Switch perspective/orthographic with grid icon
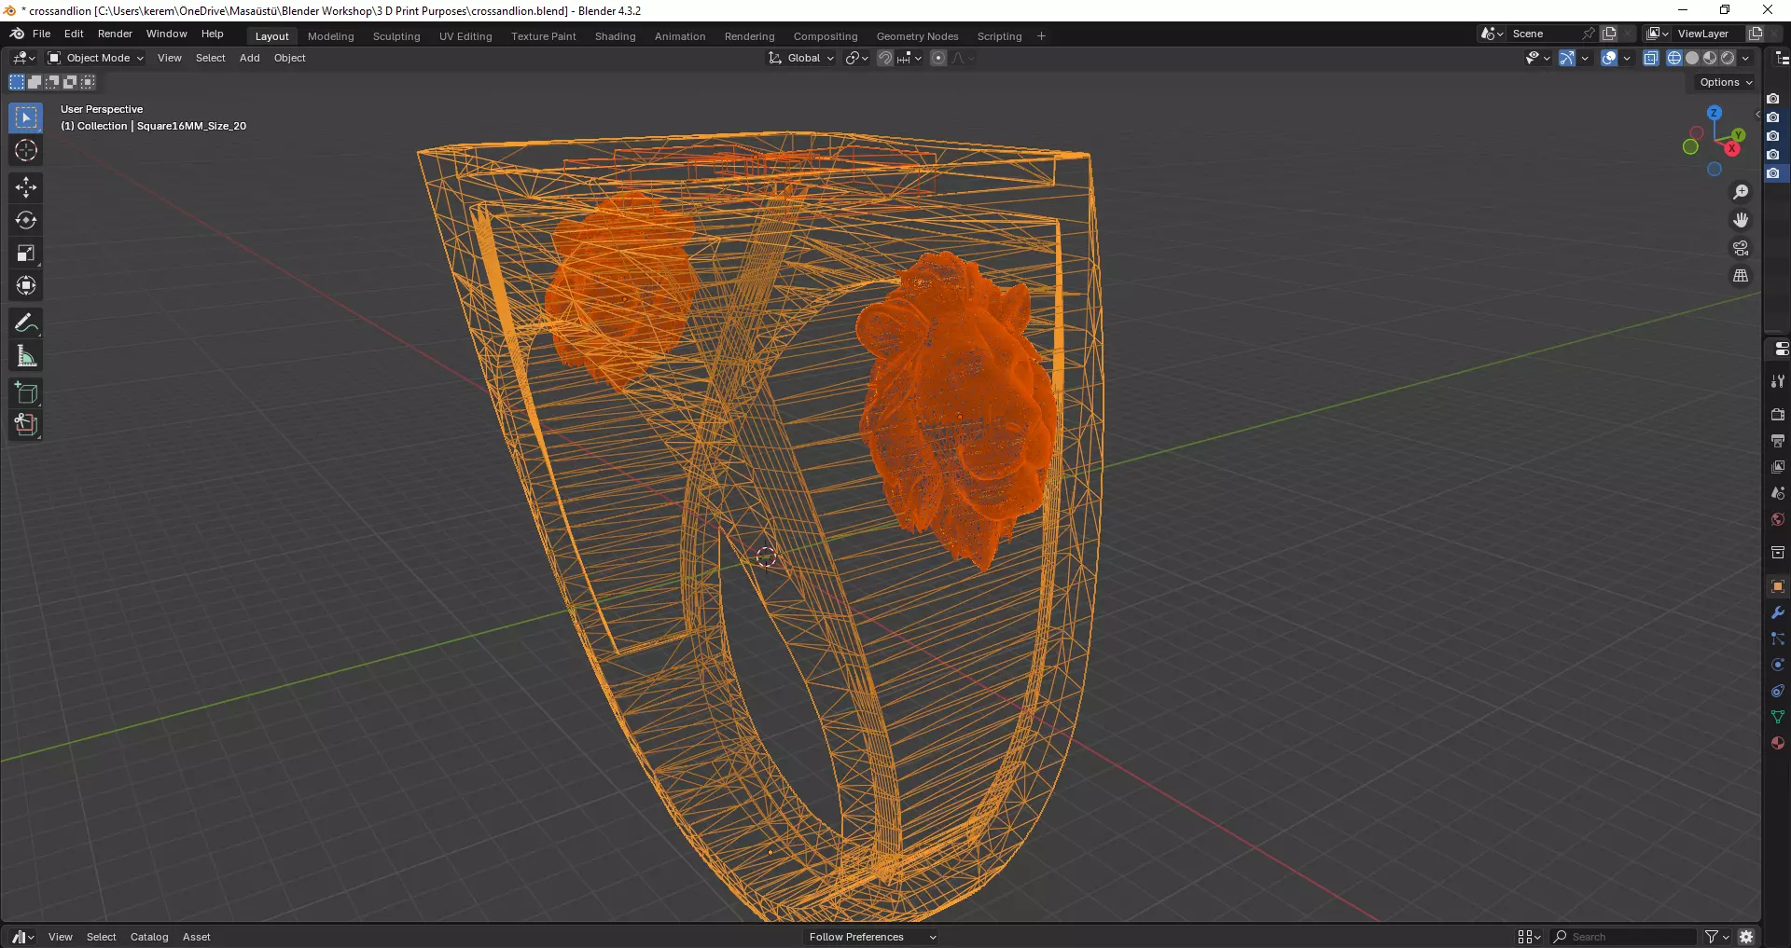 point(1741,276)
